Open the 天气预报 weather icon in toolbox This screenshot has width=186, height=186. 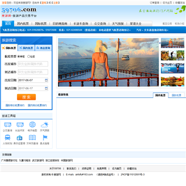click(x=44, y=125)
